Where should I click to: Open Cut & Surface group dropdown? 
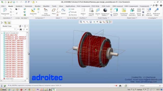coord(72,18)
